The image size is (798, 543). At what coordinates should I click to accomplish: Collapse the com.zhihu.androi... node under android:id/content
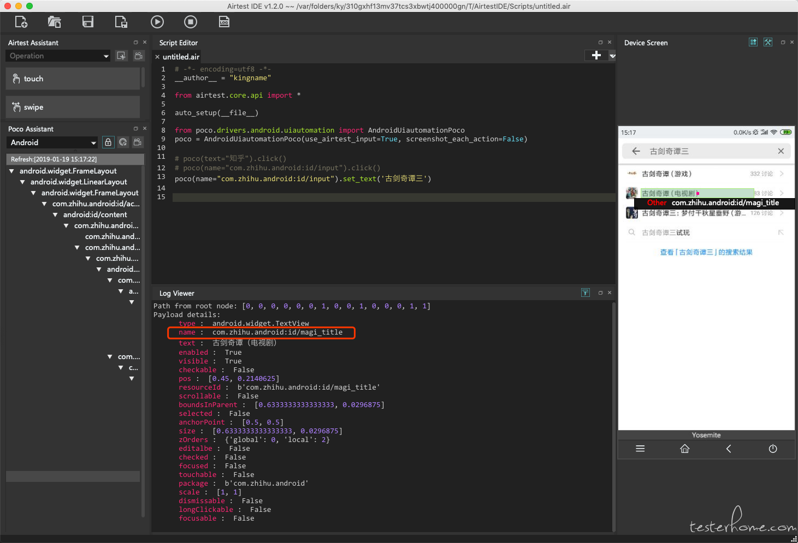66,225
